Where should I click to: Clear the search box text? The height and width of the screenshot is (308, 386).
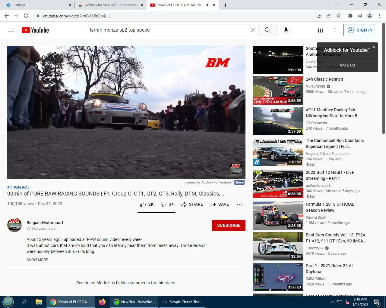(253, 30)
